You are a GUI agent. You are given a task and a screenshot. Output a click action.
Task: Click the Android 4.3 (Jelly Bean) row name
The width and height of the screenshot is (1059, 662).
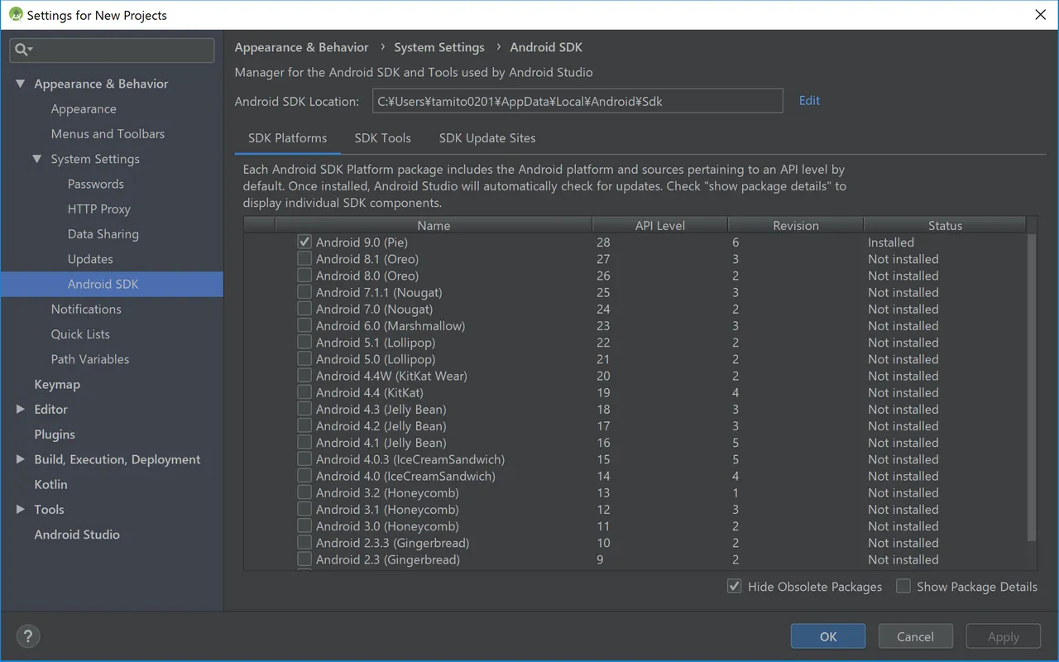click(381, 410)
